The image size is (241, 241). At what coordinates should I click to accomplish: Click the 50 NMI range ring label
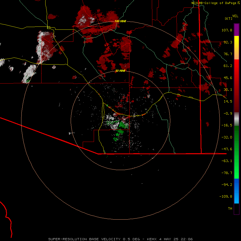[x=120, y=71]
